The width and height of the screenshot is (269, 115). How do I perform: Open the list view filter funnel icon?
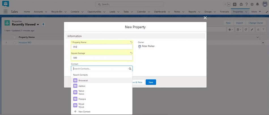(x=263, y=29)
